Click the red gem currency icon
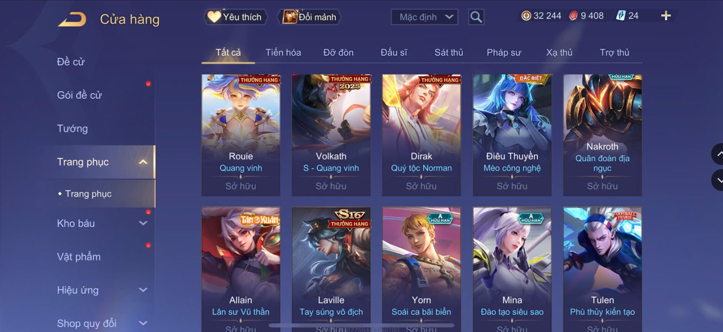Viewport: 723px width, 332px height. 573,16
